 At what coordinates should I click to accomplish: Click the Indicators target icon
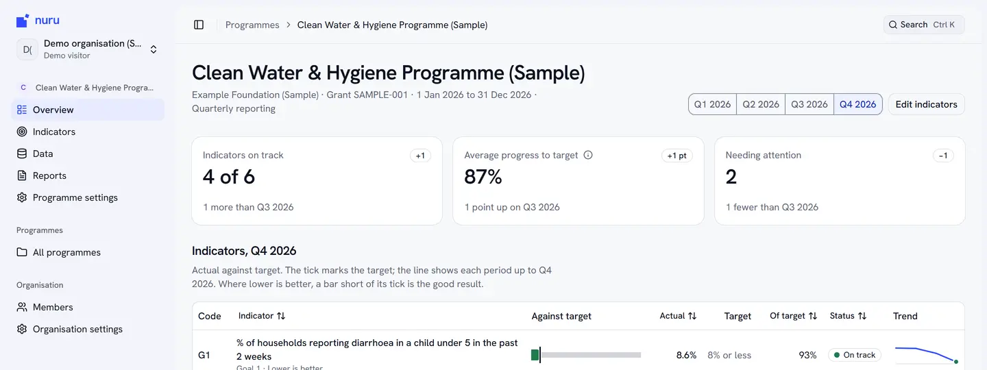pos(22,132)
